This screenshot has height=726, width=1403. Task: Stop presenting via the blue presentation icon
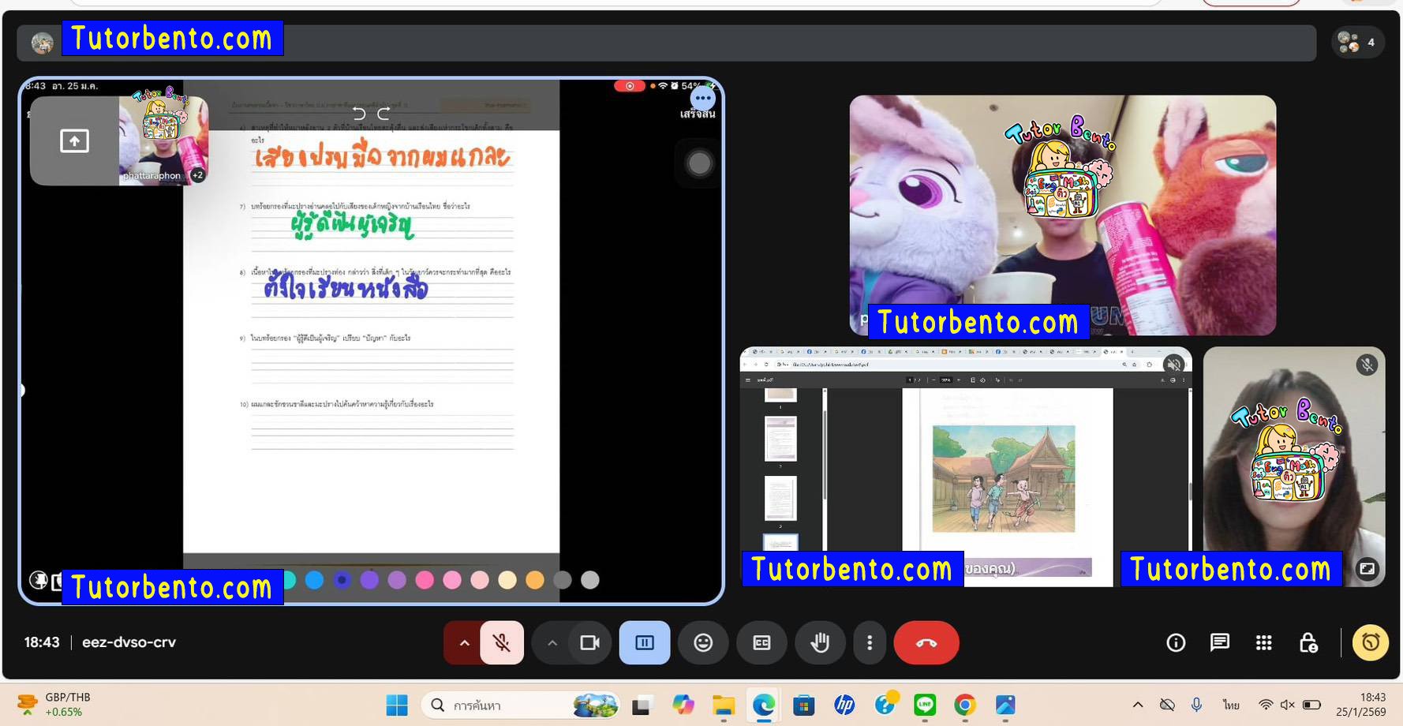pos(645,642)
